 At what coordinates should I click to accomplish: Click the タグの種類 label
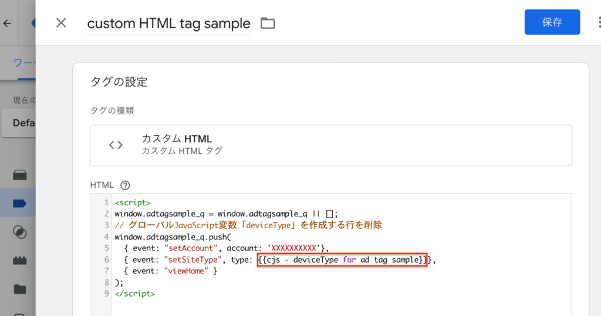pos(112,111)
